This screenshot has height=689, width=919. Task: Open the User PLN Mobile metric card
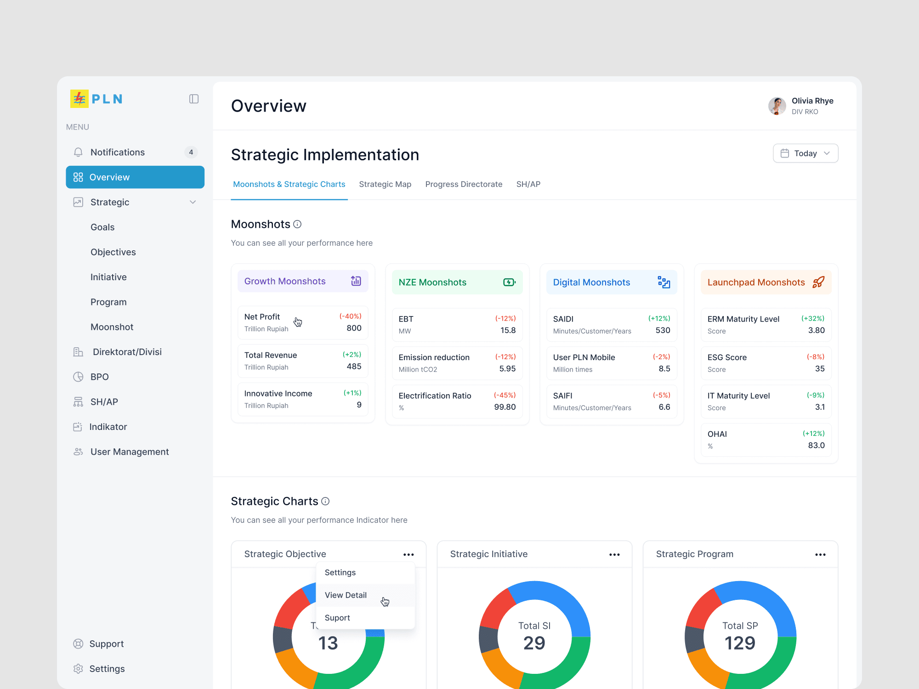[612, 363]
